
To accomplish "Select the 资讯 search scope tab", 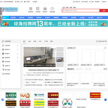I will pos(67,7).
